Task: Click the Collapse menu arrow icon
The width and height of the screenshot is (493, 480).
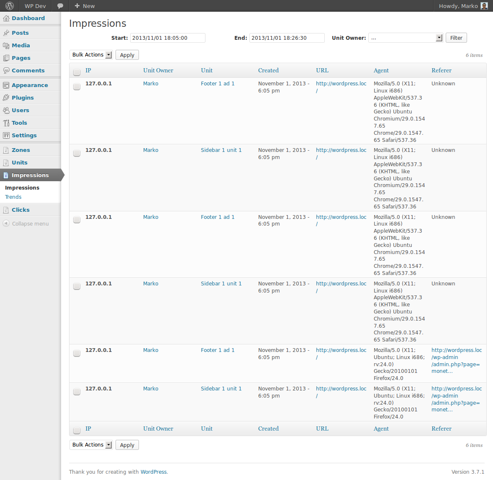Action: pyautogui.click(x=6, y=223)
